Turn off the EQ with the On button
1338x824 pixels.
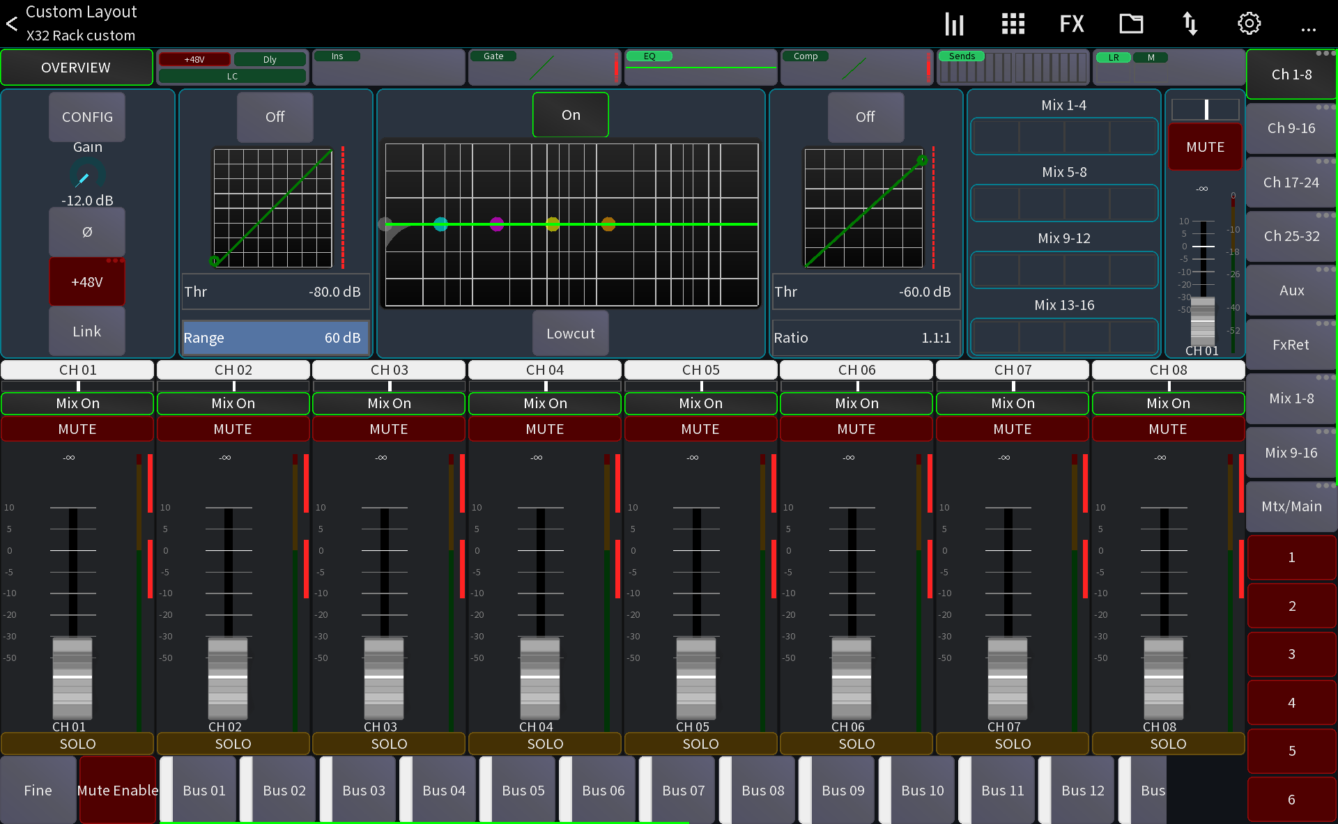point(570,114)
